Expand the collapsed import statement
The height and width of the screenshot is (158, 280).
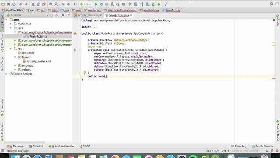pos(94,27)
